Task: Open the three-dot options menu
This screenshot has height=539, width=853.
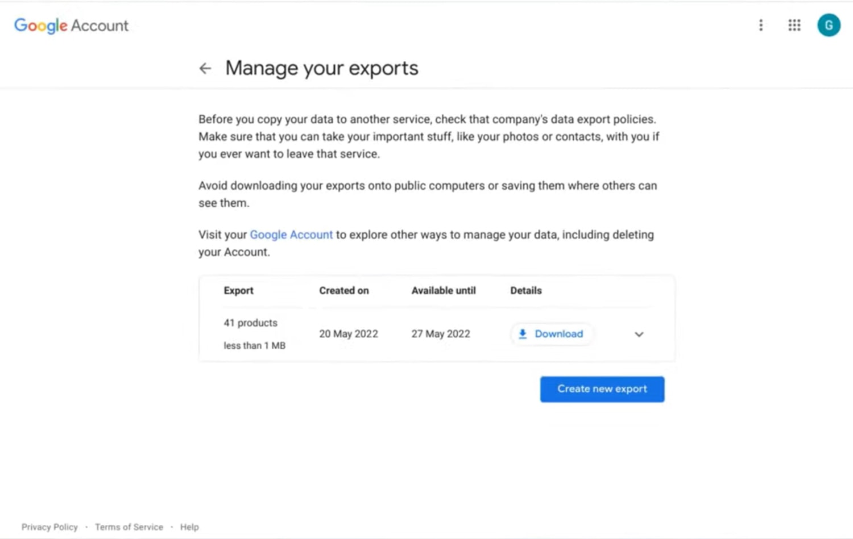Action: pyautogui.click(x=761, y=25)
